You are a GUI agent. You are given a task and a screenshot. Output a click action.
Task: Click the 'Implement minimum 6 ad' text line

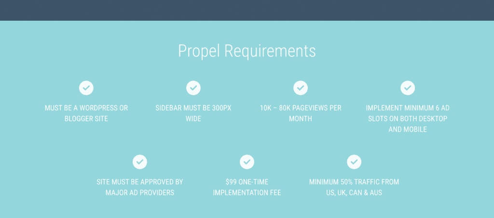tap(408, 108)
